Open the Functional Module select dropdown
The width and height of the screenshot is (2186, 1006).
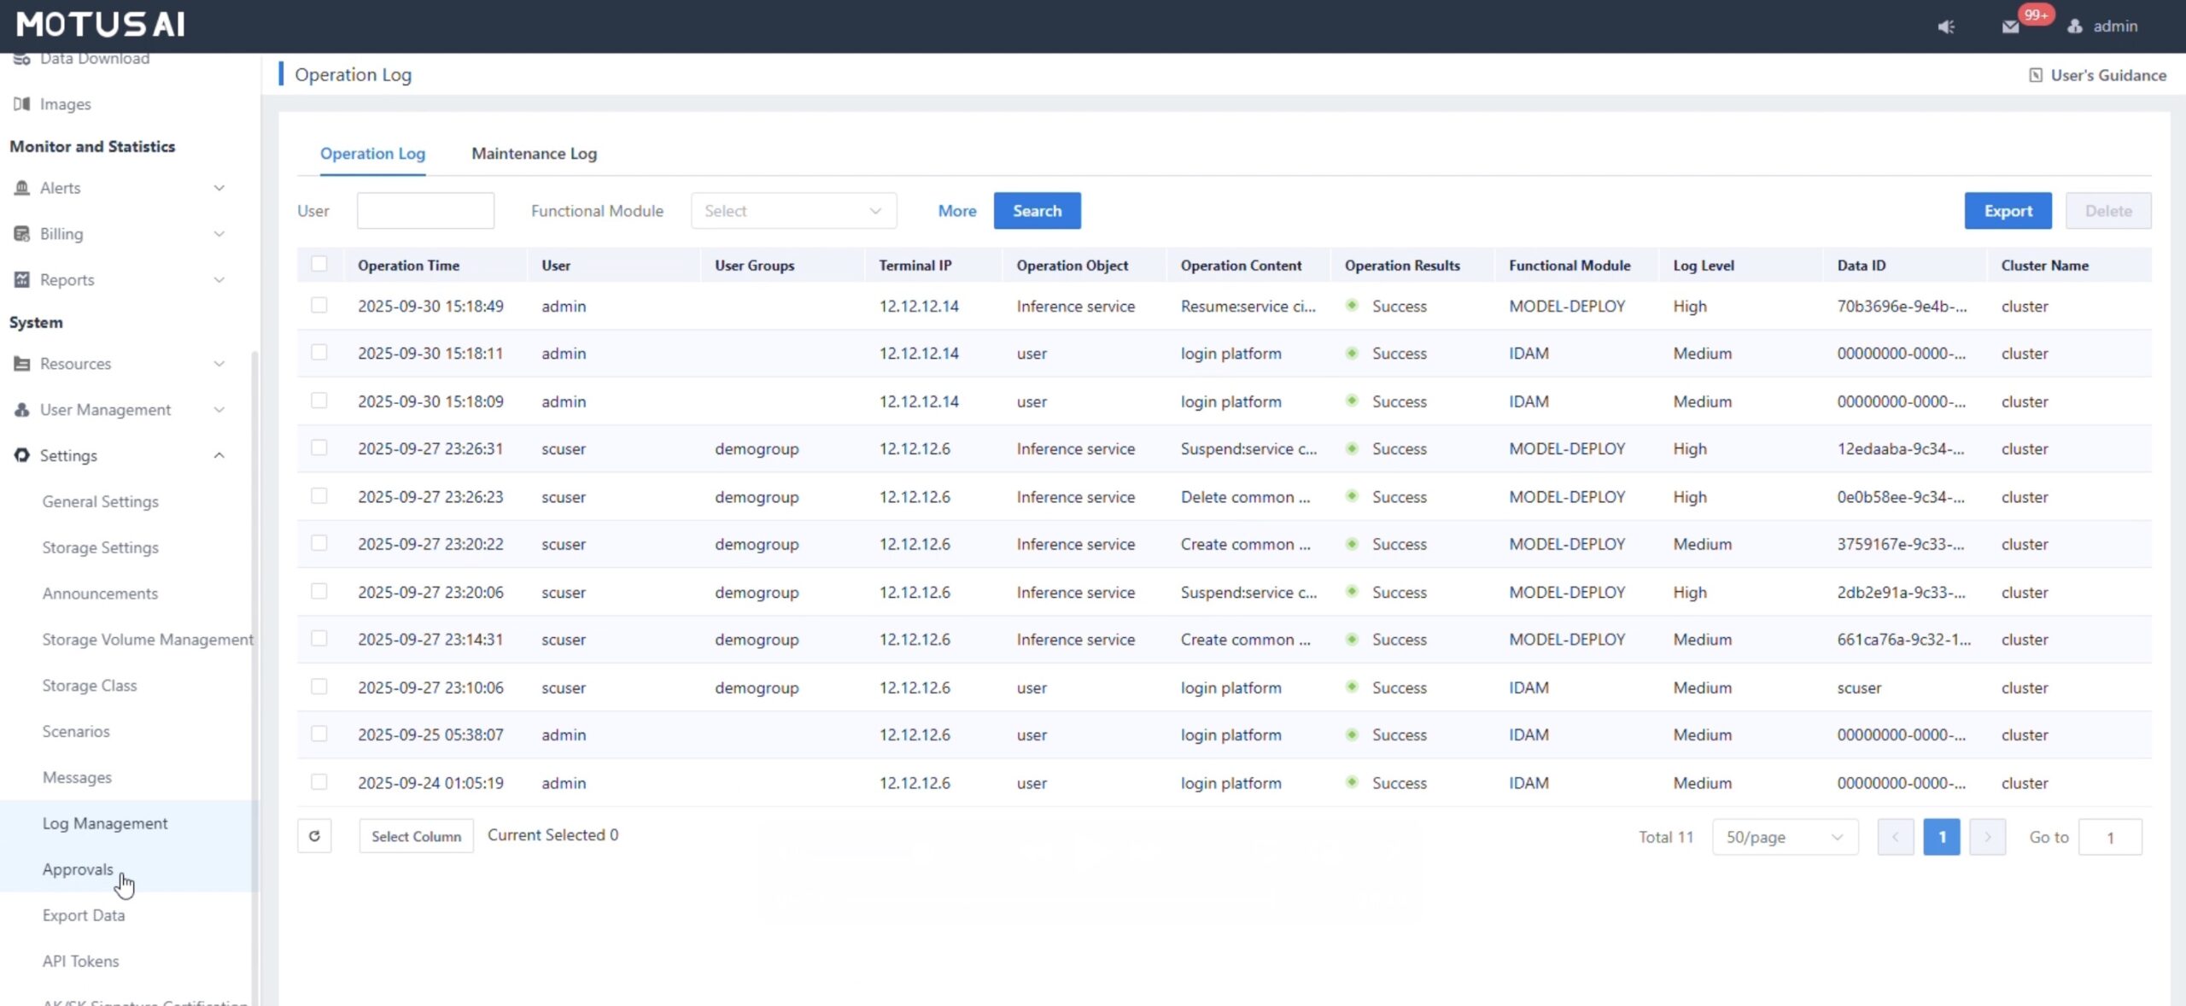tap(792, 211)
